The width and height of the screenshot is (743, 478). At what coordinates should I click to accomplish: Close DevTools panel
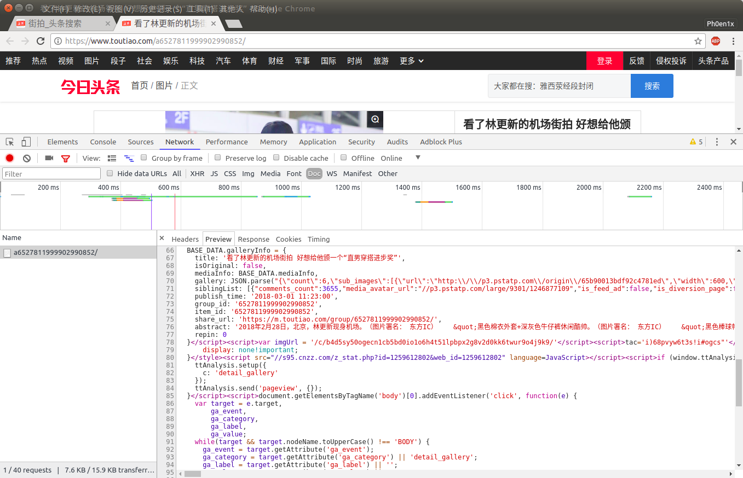[734, 142]
